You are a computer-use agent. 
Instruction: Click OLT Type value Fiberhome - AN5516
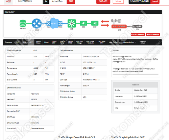pyautogui.click(x=91, y=80)
